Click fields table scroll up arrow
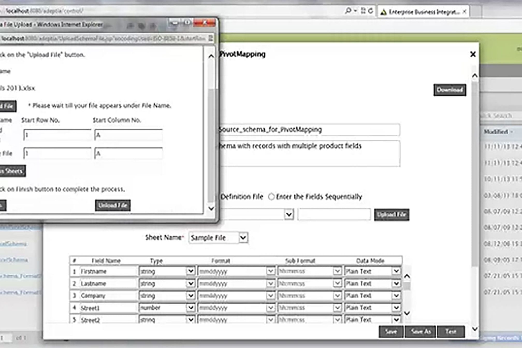Viewport: 522px width, 348px height. pyautogui.click(x=407, y=276)
